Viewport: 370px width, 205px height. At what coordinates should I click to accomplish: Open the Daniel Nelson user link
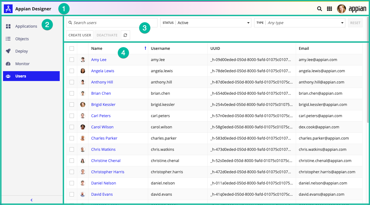click(x=104, y=183)
